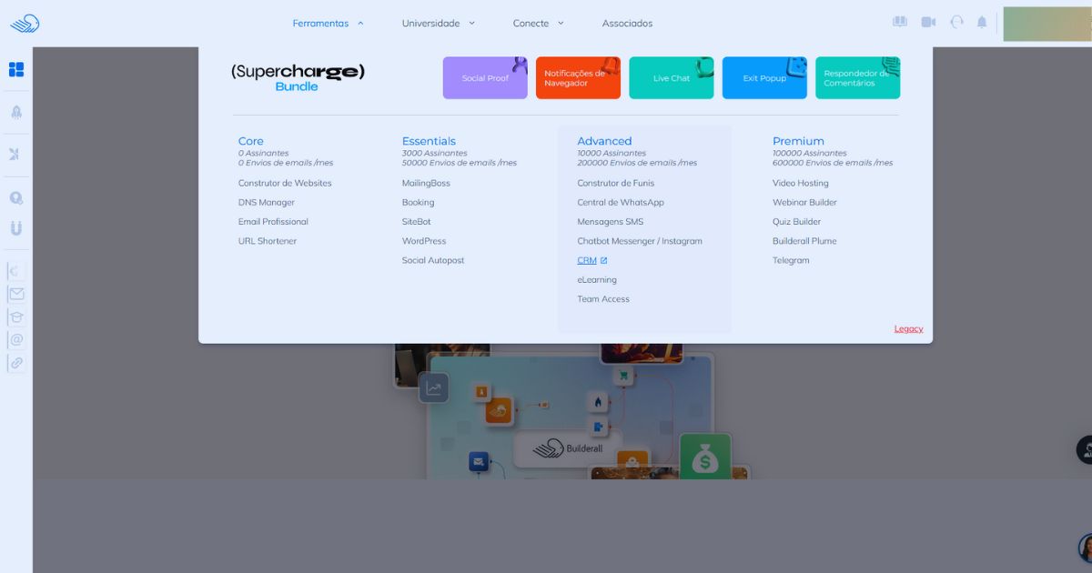Open the Live Chat card
The image size is (1092, 573).
pos(672,78)
